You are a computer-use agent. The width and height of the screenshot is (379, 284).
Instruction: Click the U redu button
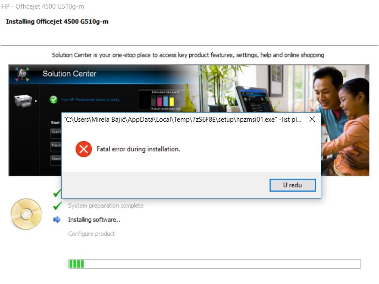pos(292,185)
